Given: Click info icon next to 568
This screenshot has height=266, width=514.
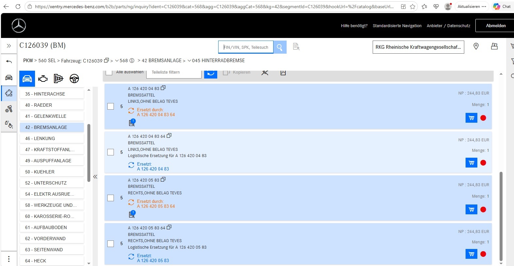Looking at the screenshot, I should (x=132, y=61).
